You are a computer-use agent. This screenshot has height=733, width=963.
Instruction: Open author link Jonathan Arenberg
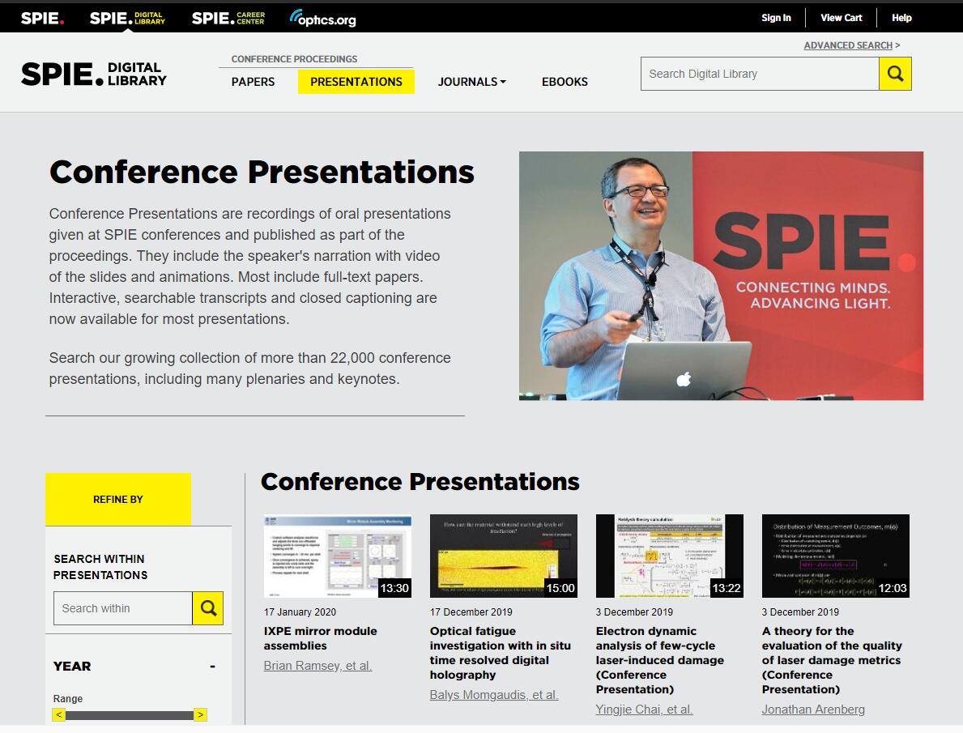pyautogui.click(x=813, y=710)
